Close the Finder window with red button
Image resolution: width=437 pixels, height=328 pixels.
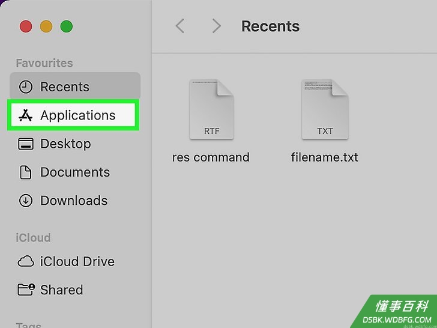click(26, 26)
